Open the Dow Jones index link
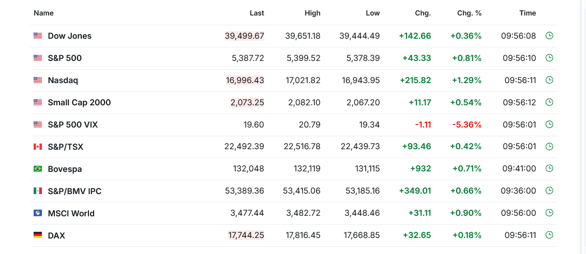The width and height of the screenshot is (586, 254). [x=69, y=36]
